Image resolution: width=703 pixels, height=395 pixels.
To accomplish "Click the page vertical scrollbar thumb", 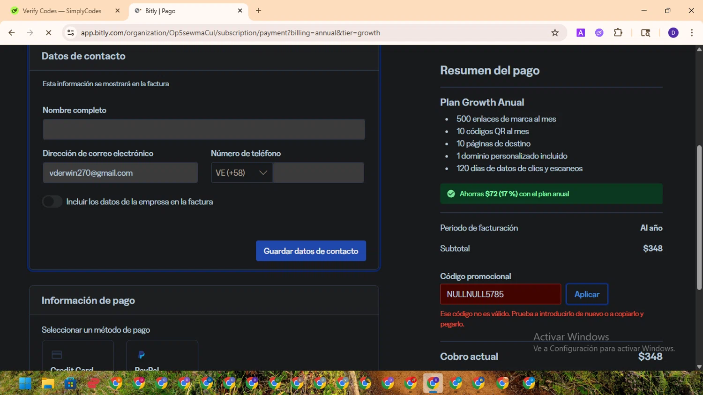I will point(699,218).
